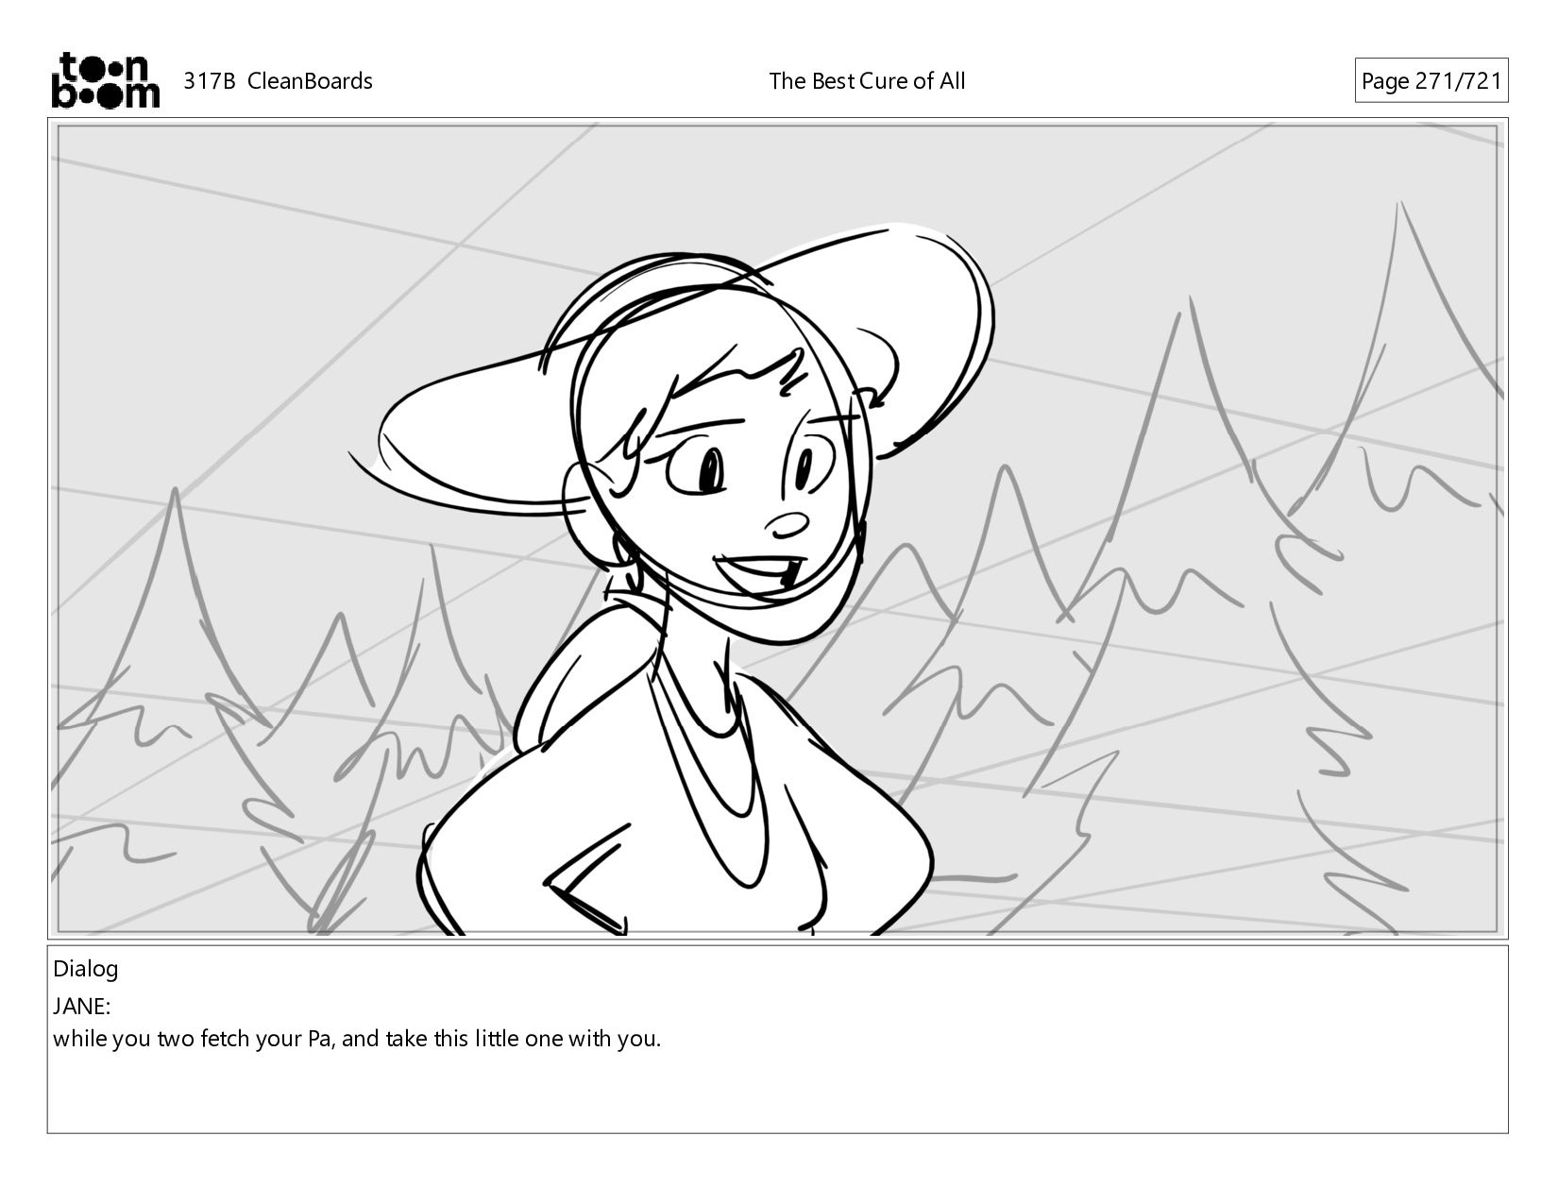Select the speaker name 'JANE:'
Screen dimensions: 1558x1204
(x=82, y=1006)
